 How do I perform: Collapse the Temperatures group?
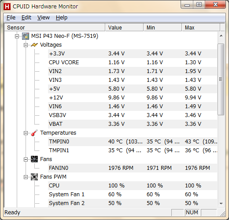point(26,133)
